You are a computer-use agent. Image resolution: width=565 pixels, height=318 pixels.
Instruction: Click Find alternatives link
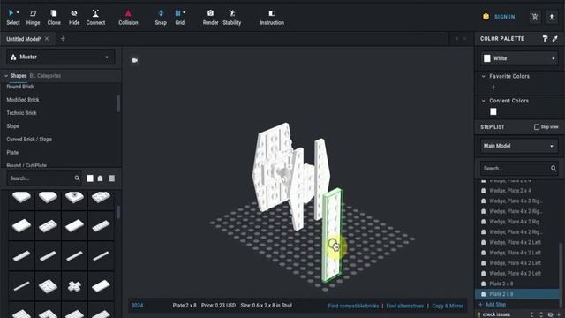[x=405, y=306]
